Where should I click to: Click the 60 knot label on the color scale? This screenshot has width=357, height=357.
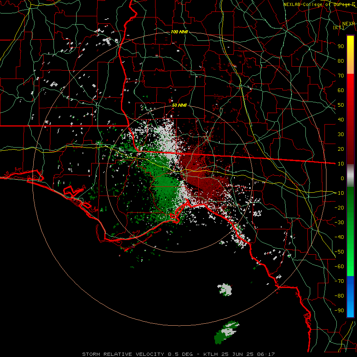point(341,90)
